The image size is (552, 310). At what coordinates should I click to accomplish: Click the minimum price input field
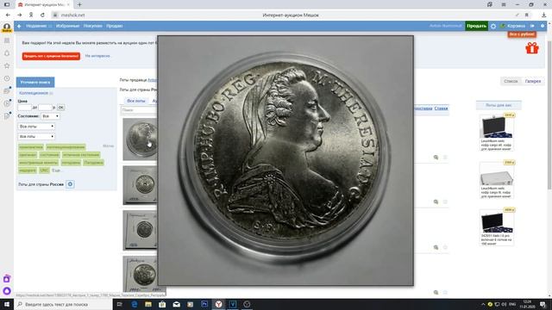coord(25,107)
